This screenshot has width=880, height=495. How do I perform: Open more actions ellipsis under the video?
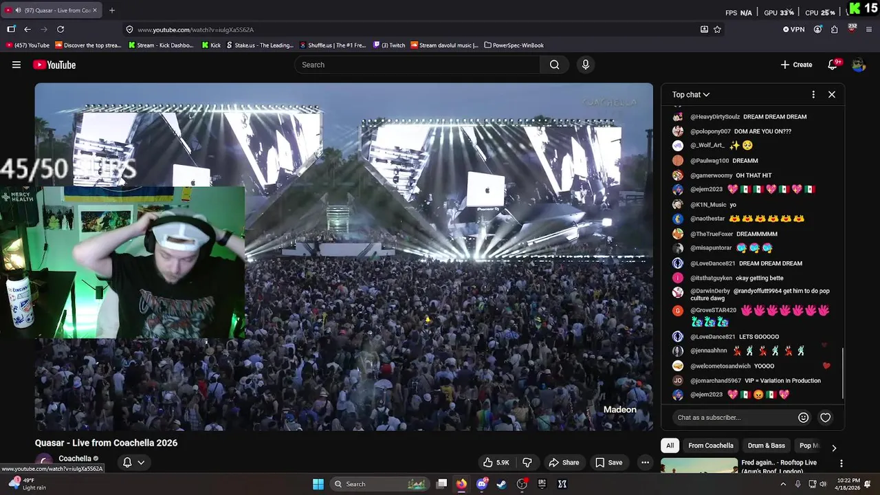(645, 463)
